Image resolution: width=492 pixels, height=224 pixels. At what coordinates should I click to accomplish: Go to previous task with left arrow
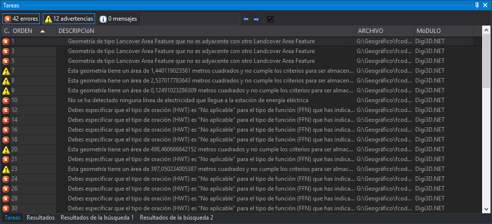coord(246,19)
